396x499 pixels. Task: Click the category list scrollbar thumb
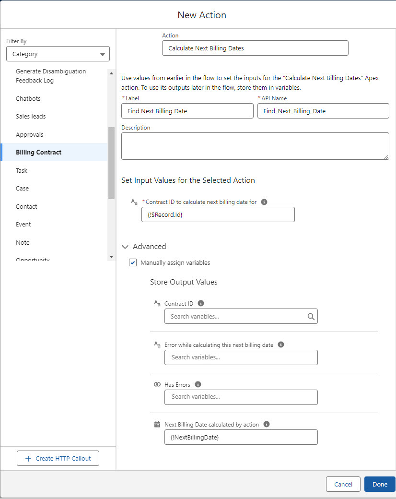coord(112,163)
